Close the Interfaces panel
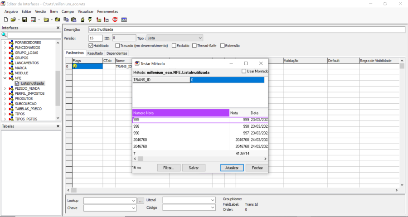The width and height of the screenshot is (408, 217). click(58, 28)
